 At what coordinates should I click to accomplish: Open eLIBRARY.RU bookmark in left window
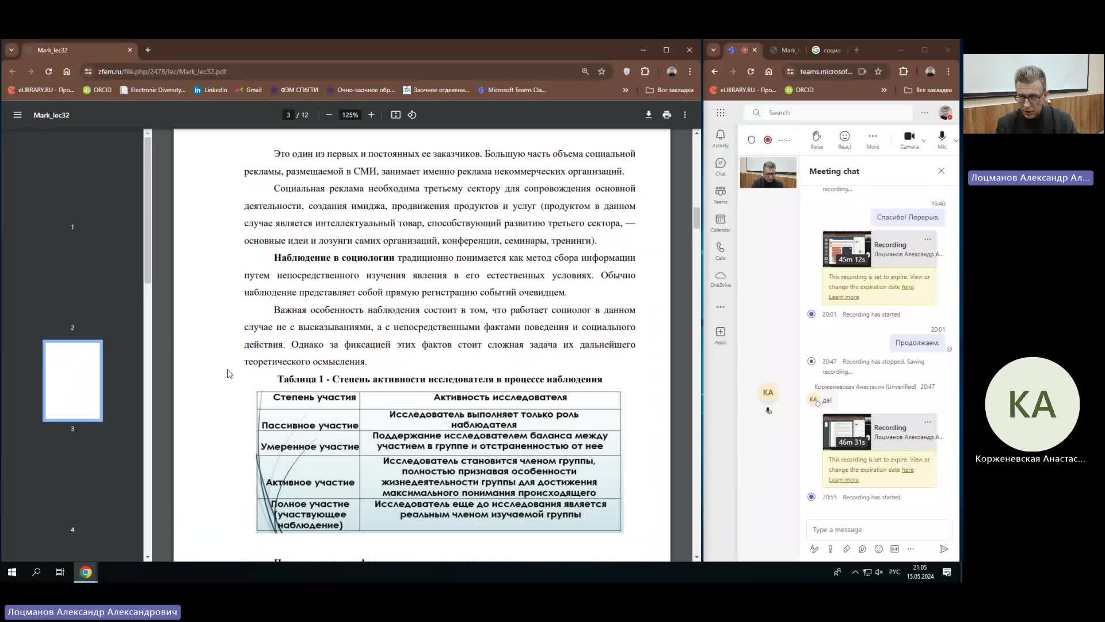coord(41,90)
